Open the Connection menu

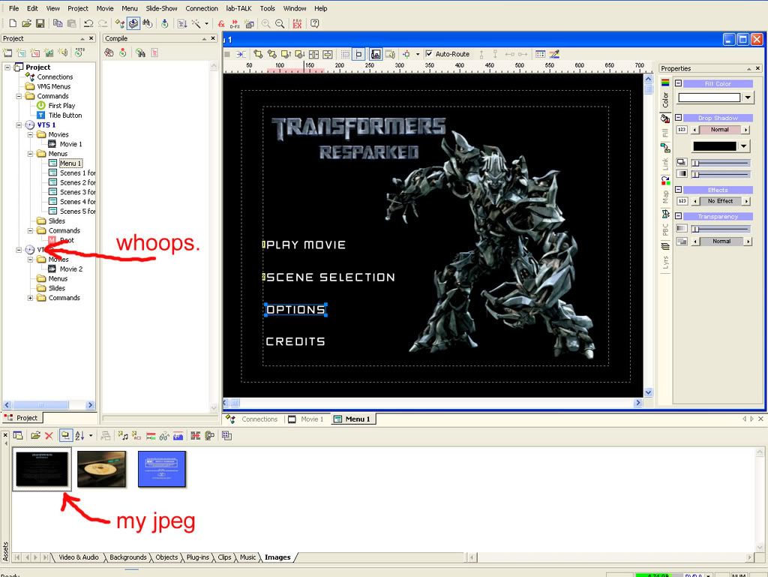(x=202, y=8)
